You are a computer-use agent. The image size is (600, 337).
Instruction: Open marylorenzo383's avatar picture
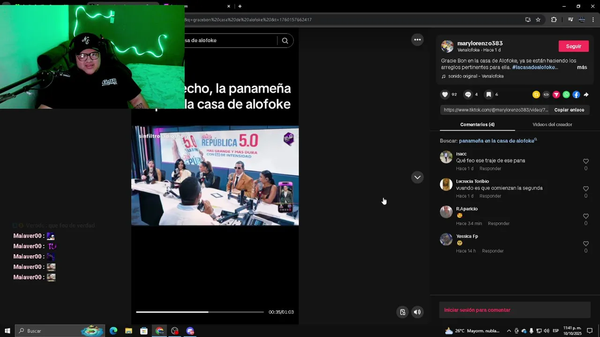point(448,46)
